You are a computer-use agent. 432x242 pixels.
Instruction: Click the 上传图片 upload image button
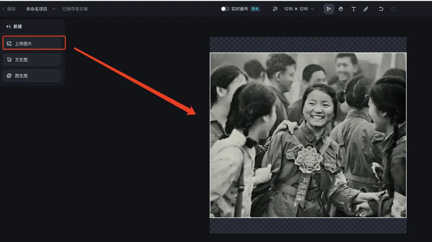(32, 44)
